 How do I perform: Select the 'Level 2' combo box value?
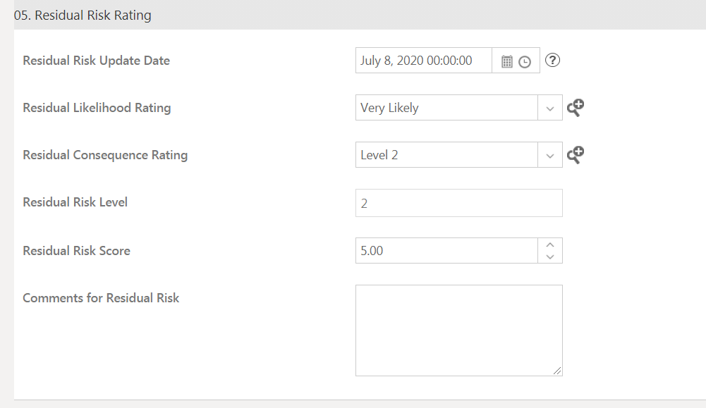[446, 155]
